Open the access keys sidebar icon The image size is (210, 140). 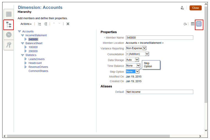tap(9, 45)
